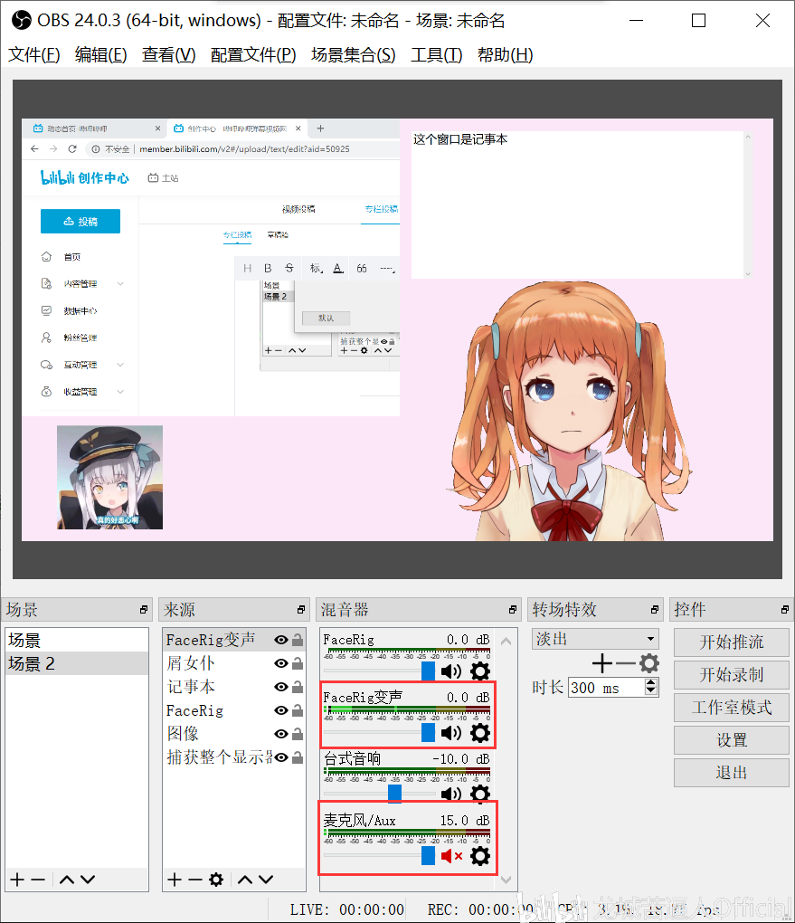Select 眉女仆 source row
Viewport: 795px width, 923px height.
[x=234, y=663]
